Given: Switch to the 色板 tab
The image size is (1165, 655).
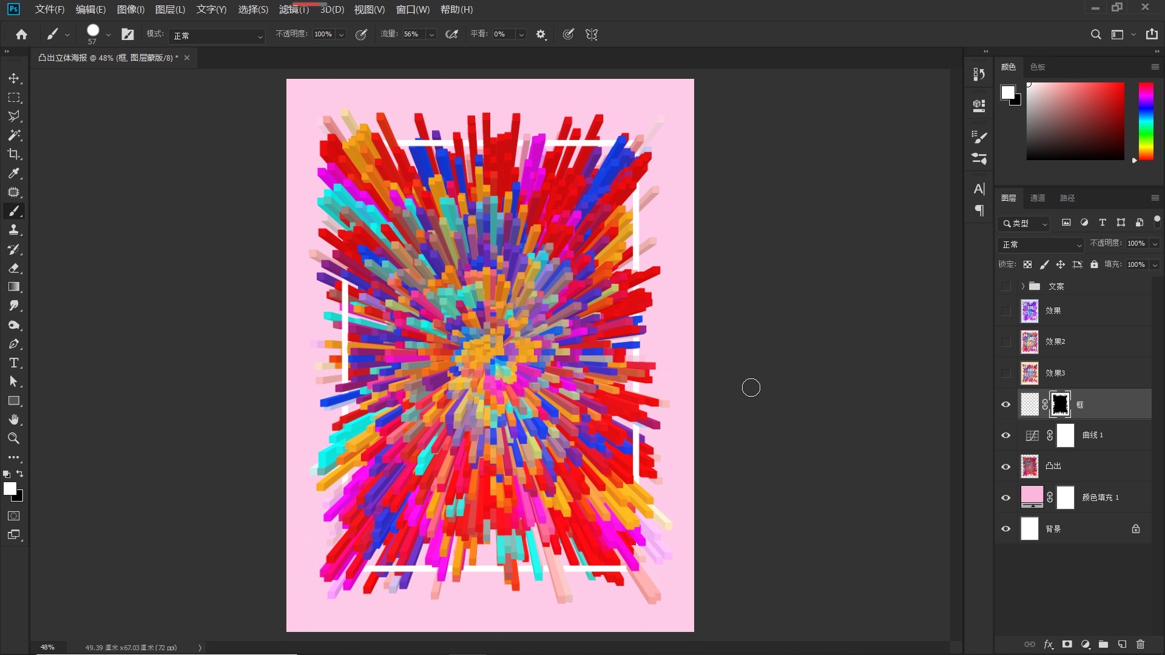Looking at the screenshot, I should 1038,67.
